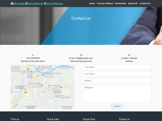Open the About US page

pyautogui.click(x=133, y=4)
